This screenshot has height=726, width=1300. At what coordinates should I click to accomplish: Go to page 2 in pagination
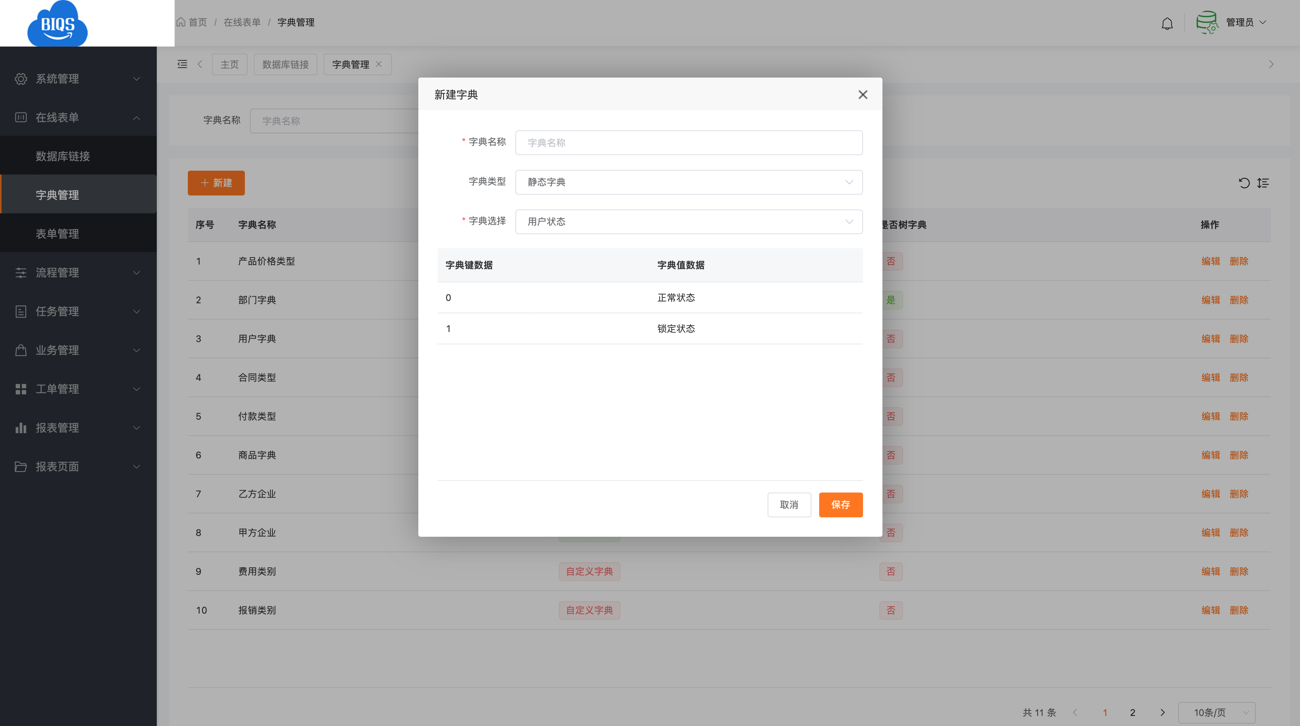click(1132, 712)
